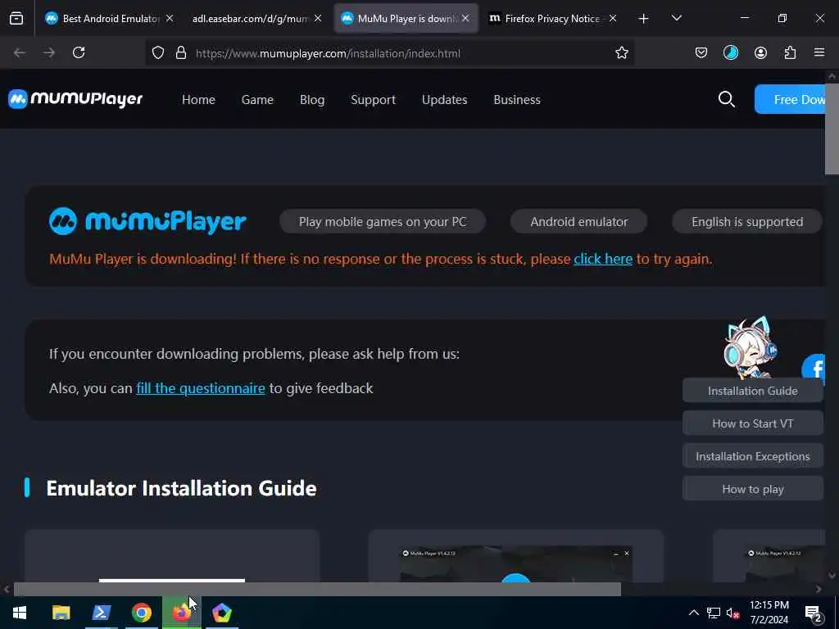839x629 pixels.
Task: Open PowerShell from taskbar
Action: pos(101,613)
